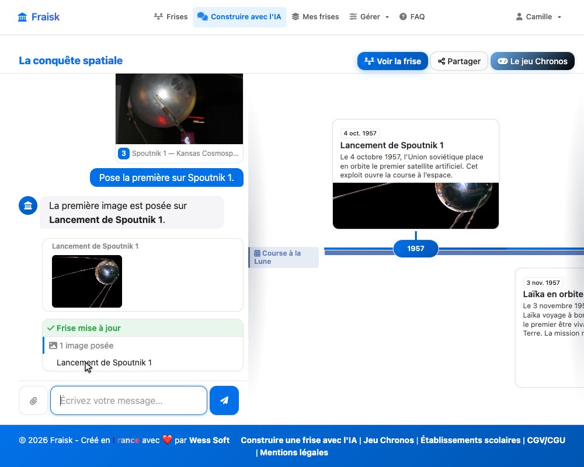Open Établissements scolaires footer link
Viewport: 584px width, 467px height.
tap(470, 440)
